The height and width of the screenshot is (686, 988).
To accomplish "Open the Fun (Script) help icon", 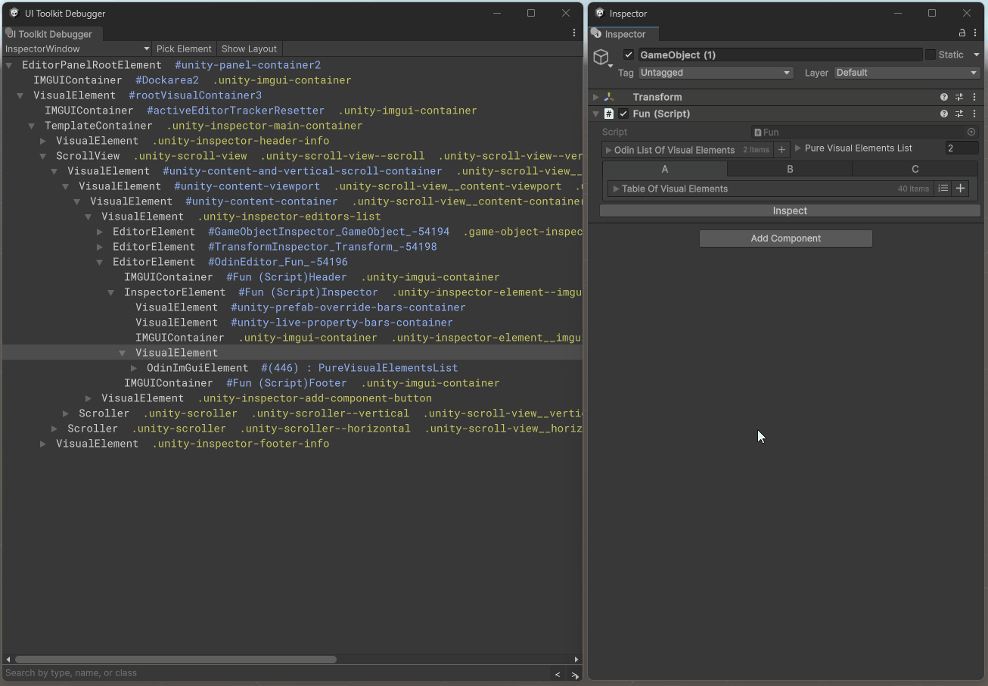I will pyautogui.click(x=944, y=114).
